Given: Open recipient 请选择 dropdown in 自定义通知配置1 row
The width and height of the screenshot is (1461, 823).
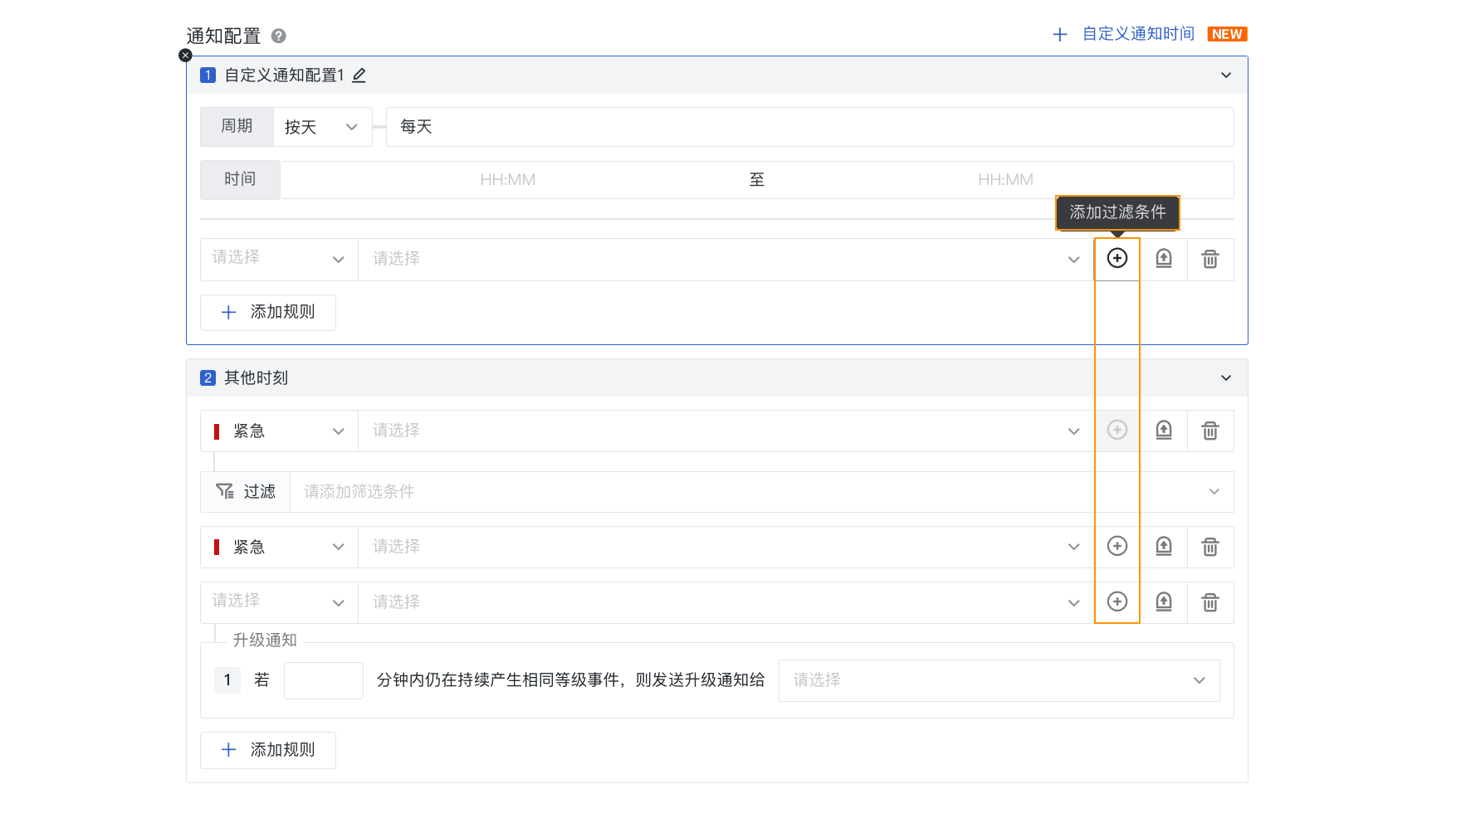Looking at the screenshot, I should 726,259.
